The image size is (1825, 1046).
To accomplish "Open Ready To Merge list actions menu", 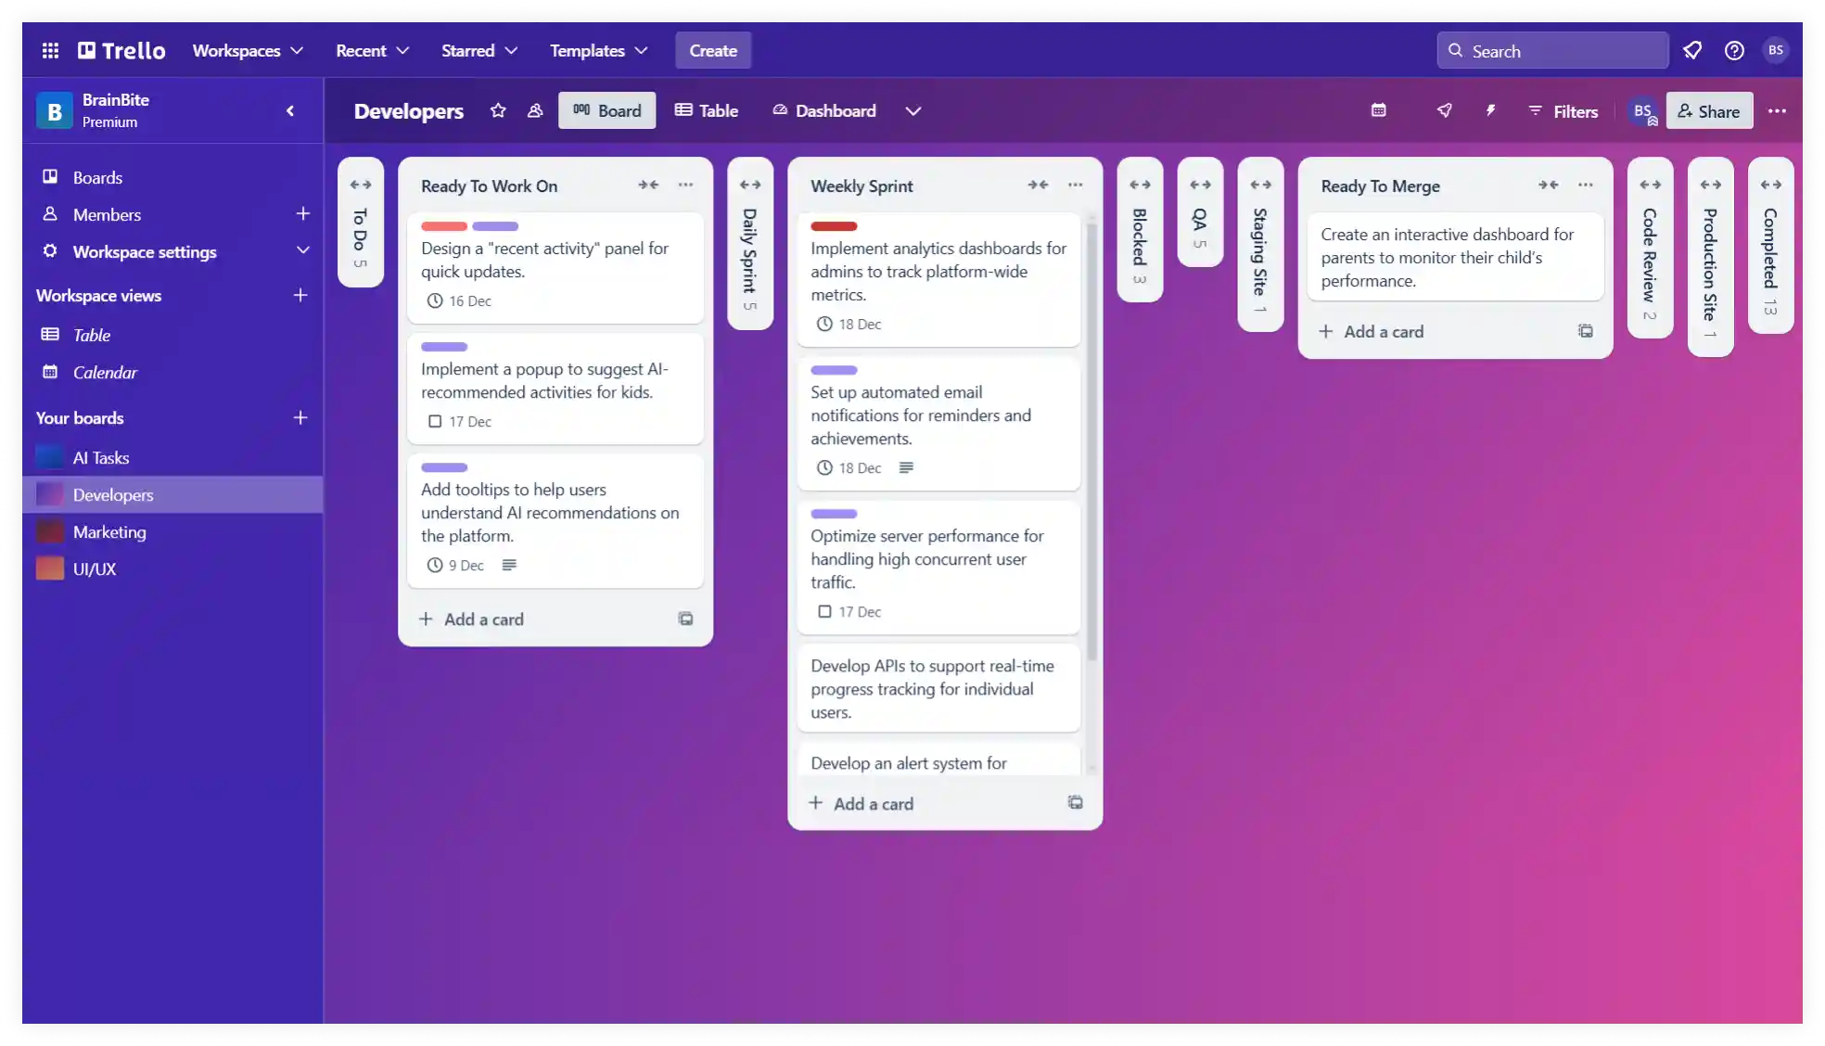I will tap(1586, 185).
